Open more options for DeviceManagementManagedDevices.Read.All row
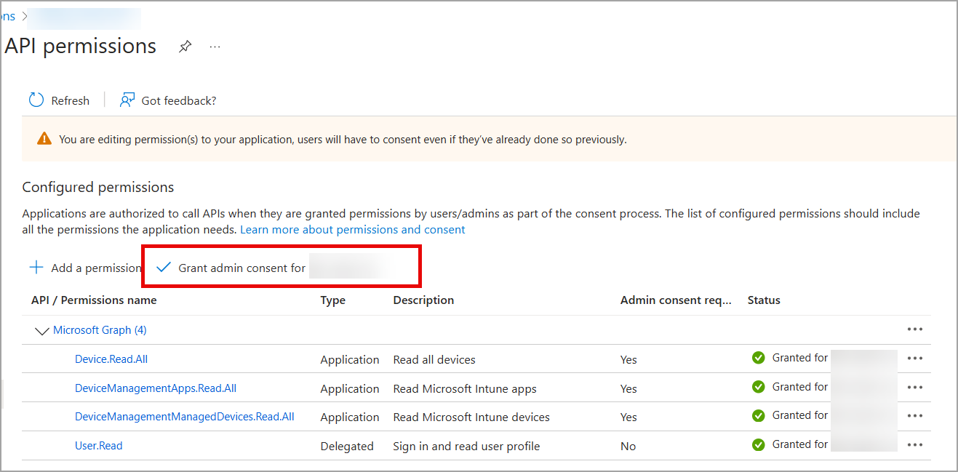 tap(914, 416)
